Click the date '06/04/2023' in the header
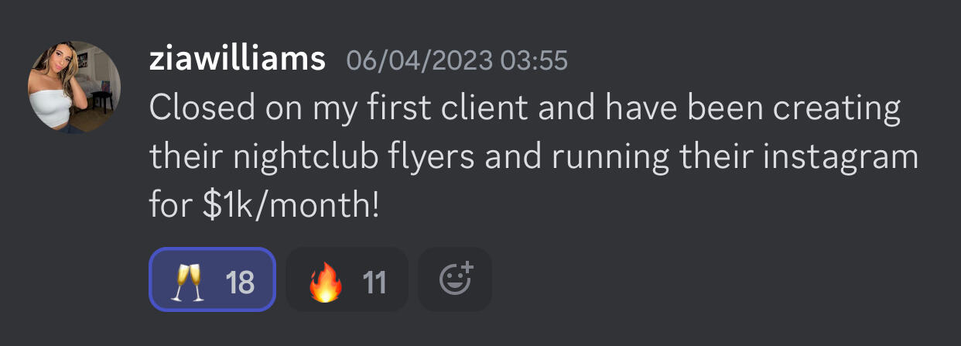This screenshot has height=346, width=961. (419, 60)
